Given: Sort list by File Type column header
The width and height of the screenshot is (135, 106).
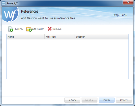Looking at the screenshot, I should pos(60,37).
